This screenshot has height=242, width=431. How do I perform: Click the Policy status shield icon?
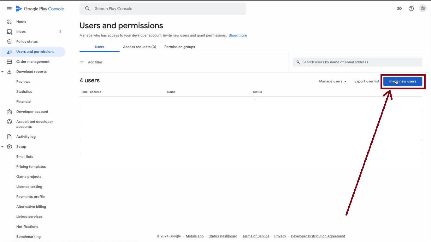(9, 42)
